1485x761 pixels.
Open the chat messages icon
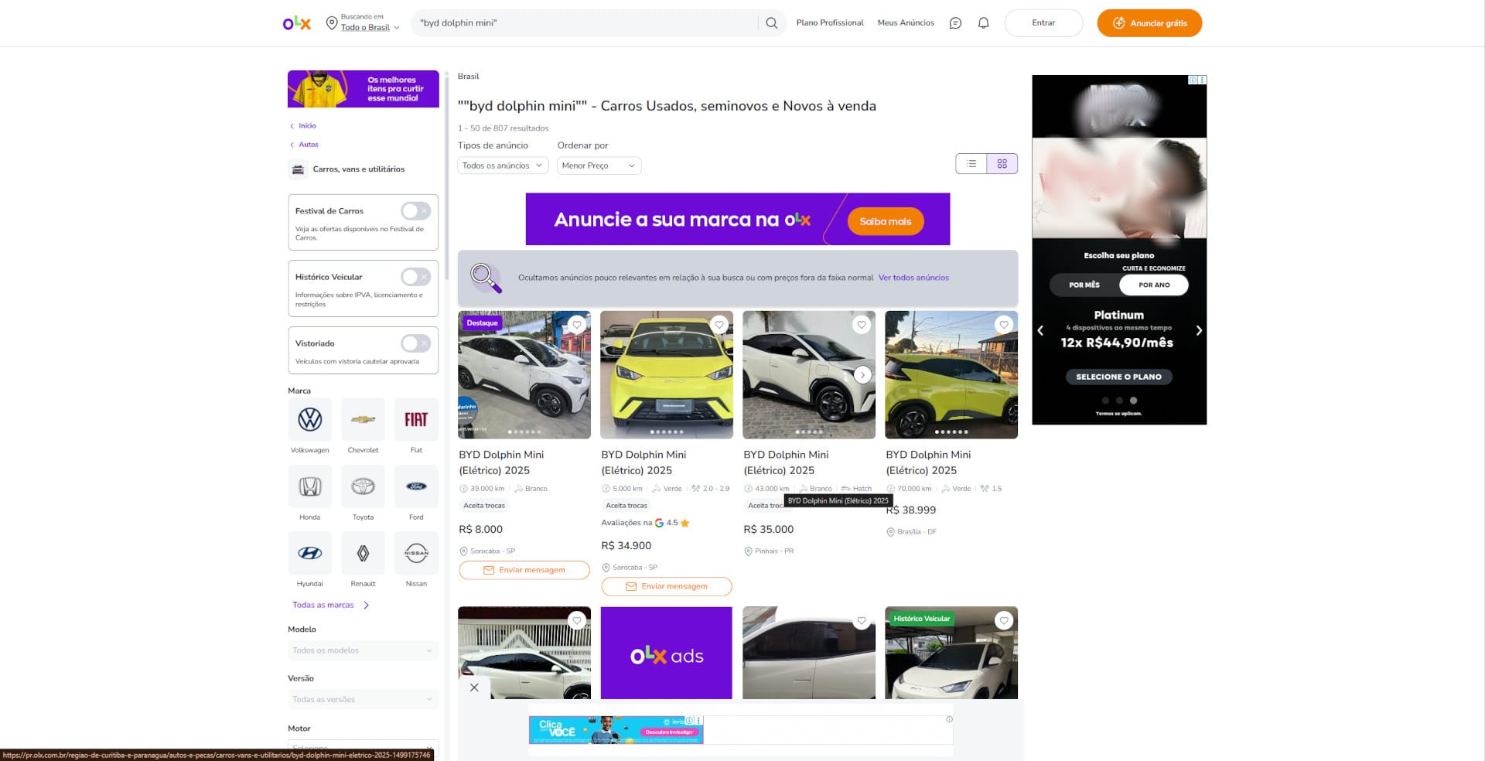pos(955,23)
